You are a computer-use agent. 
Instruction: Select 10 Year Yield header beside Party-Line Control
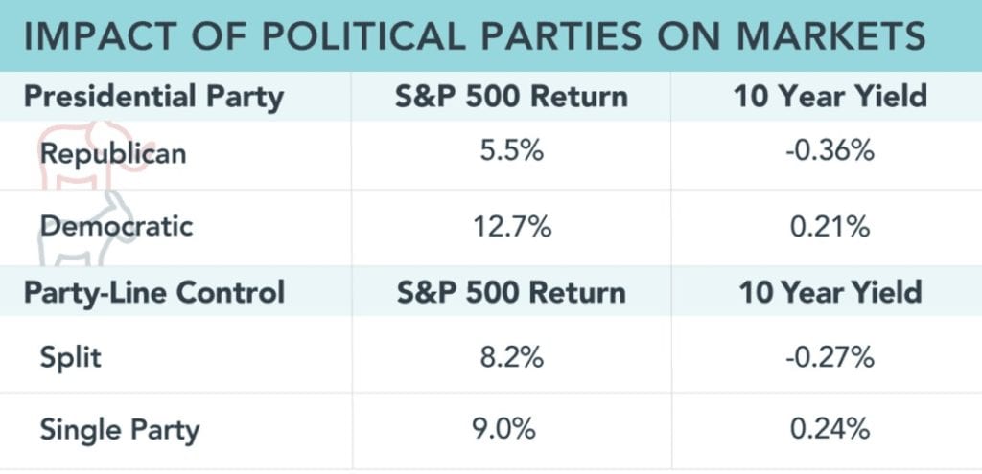(825, 291)
